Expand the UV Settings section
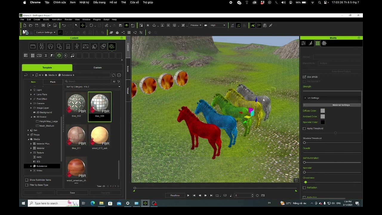The height and width of the screenshot is (215, 382). click(305, 98)
